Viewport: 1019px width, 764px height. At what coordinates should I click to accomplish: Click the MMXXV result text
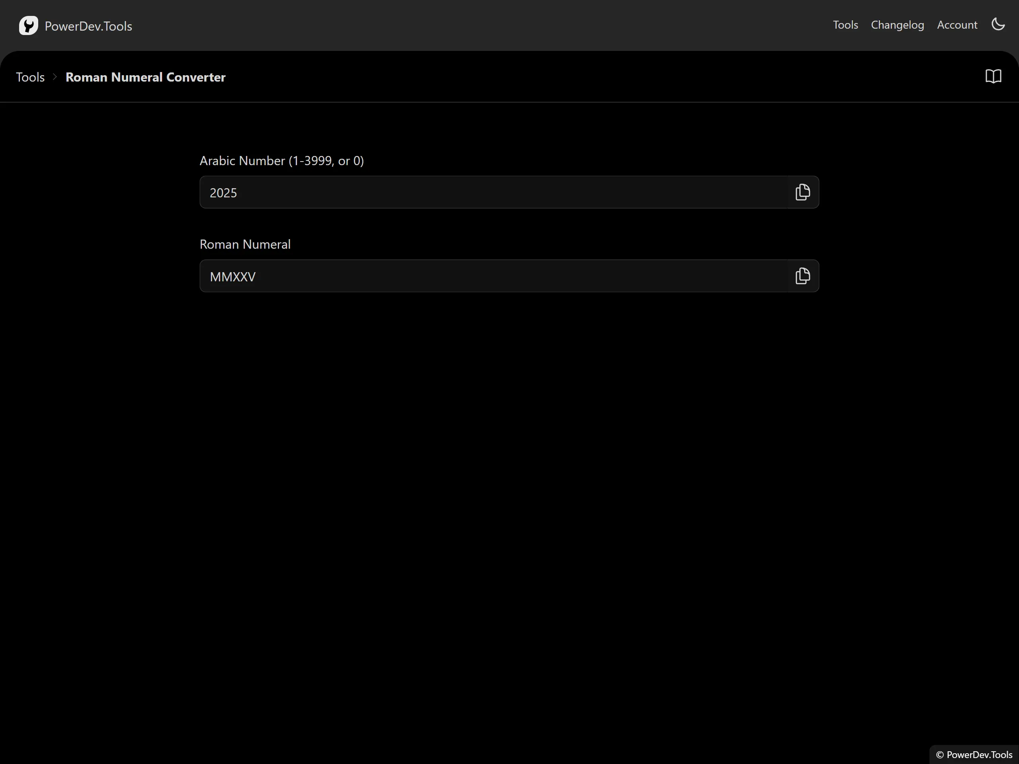click(232, 277)
